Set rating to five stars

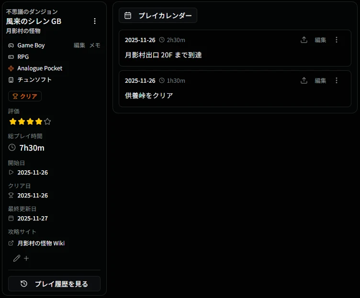point(47,121)
